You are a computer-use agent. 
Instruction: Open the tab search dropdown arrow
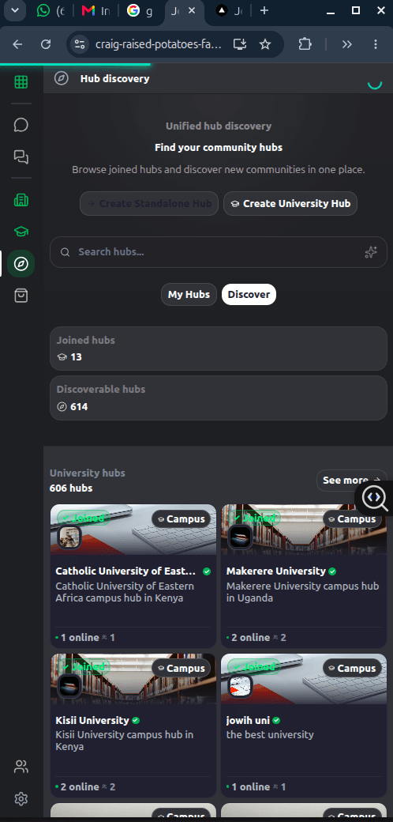tap(15, 10)
